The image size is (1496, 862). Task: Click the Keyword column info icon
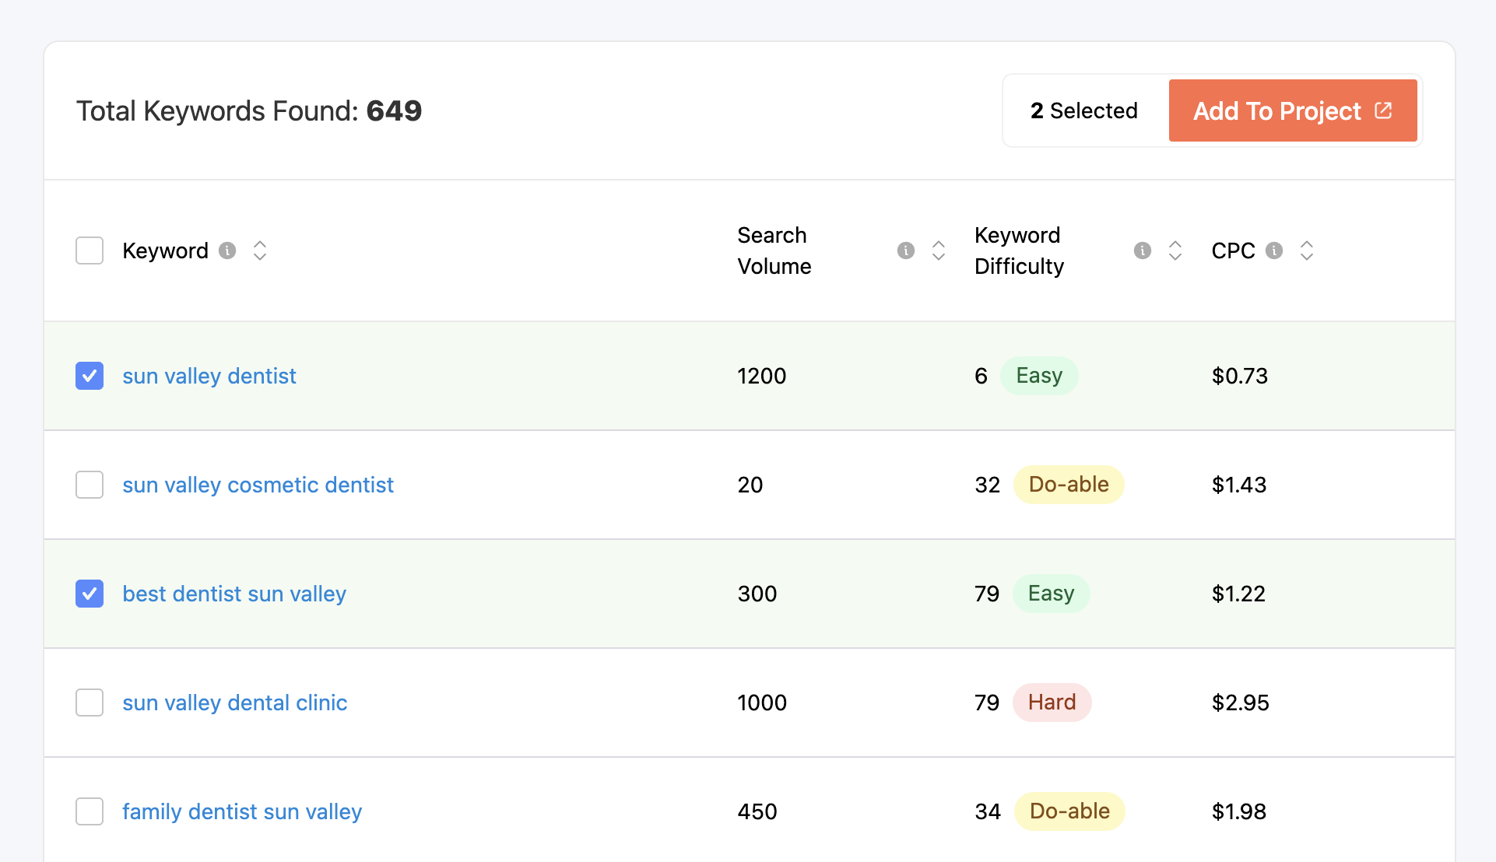point(227,251)
